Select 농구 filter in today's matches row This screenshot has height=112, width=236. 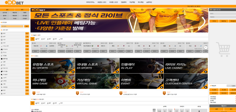coord(43,39)
